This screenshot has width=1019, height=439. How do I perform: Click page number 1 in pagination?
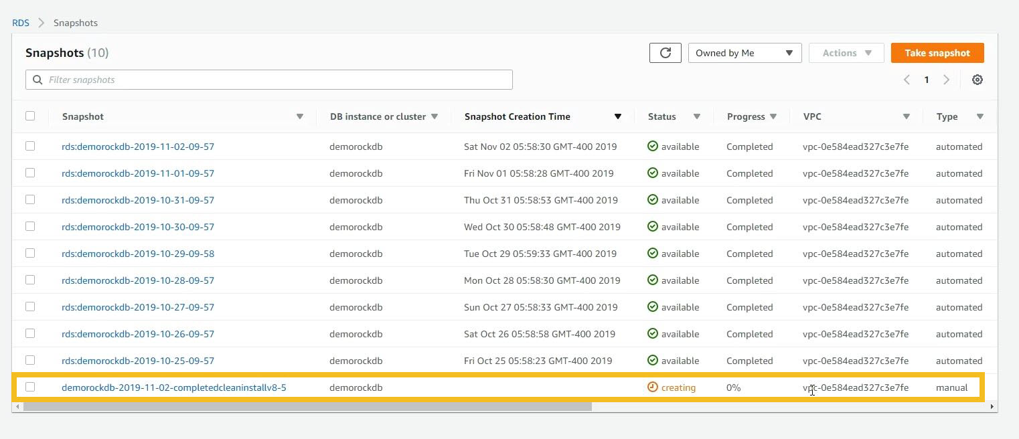(927, 80)
